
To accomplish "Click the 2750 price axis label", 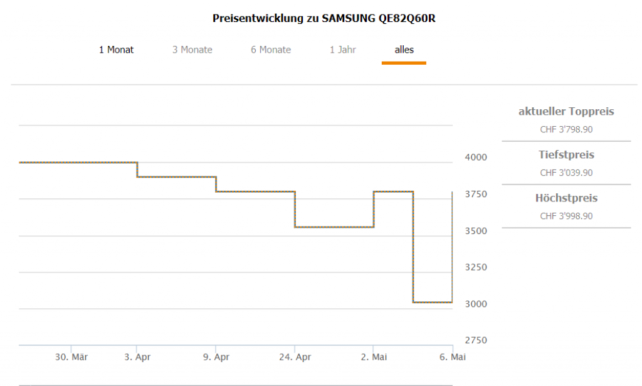I will 475,340.
